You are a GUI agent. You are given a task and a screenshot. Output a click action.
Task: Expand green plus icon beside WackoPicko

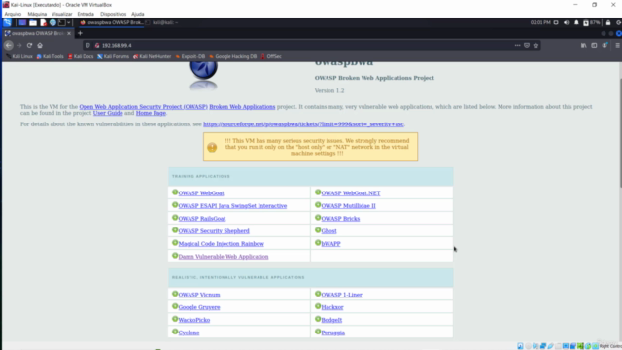click(x=175, y=319)
